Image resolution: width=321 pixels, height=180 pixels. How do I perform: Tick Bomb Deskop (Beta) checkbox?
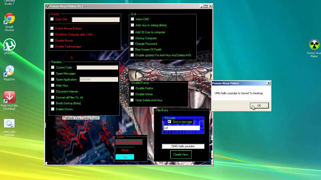tap(53, 103)
